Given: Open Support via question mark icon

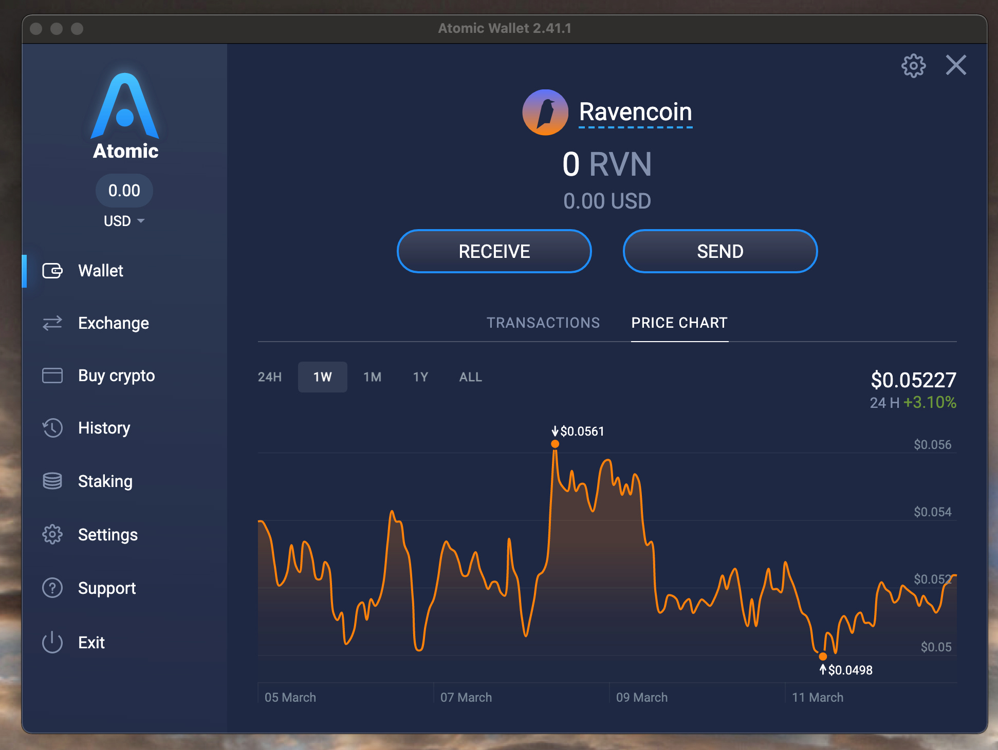Looking at the screenshot, I should click(x=52, y=588).
